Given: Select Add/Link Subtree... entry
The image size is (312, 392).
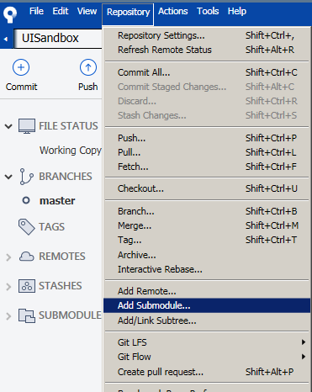Looking at the screenshot, I should [207, 320].
